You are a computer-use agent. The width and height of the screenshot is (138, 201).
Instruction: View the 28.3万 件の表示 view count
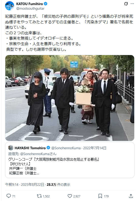tap(58, 185)
